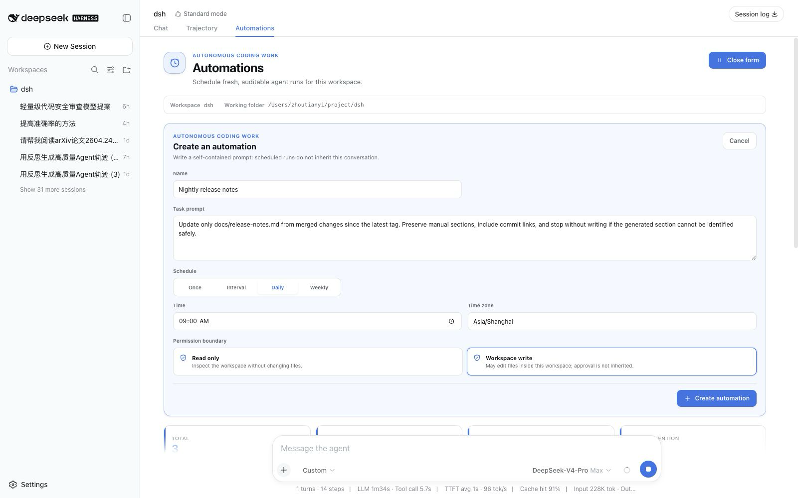Open the Custom mode dropdown
This screenshot has width=798, height=498.
tap(319, 470)
